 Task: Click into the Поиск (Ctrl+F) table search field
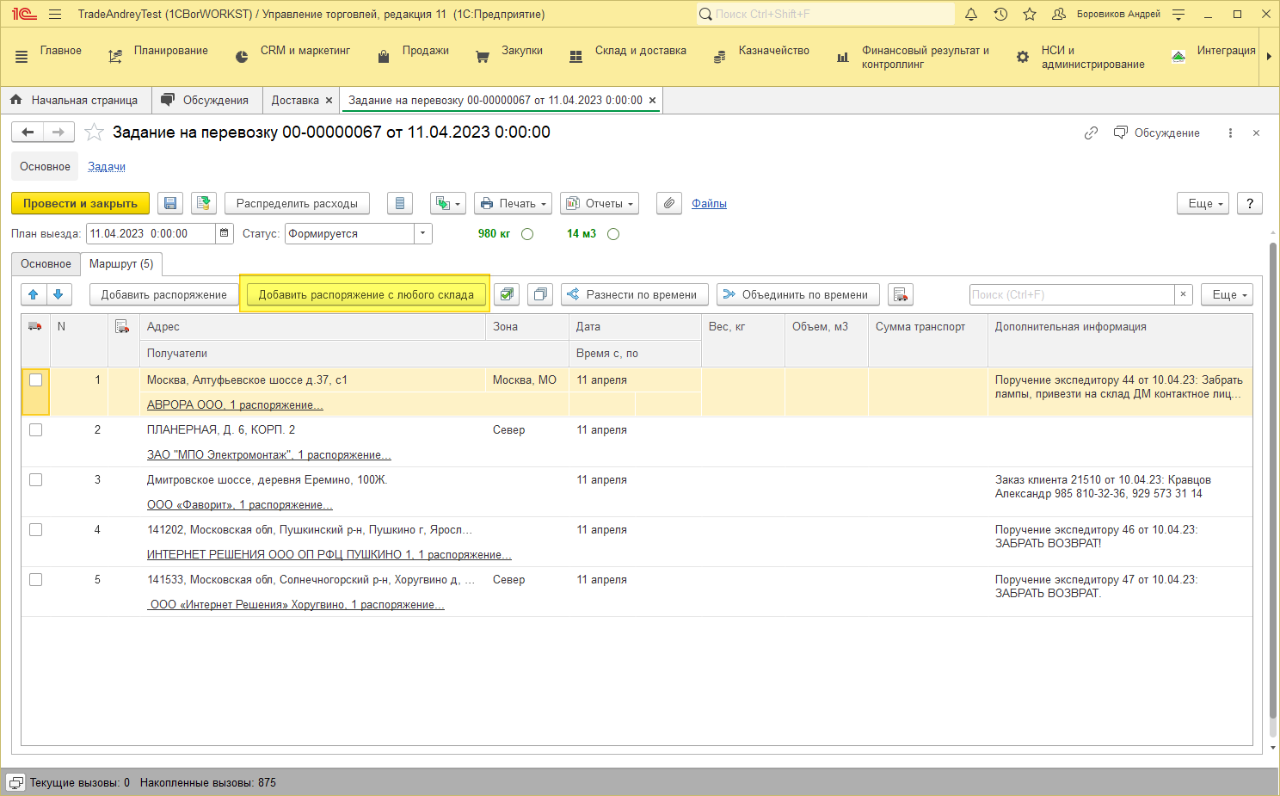tap(1071, 294)
